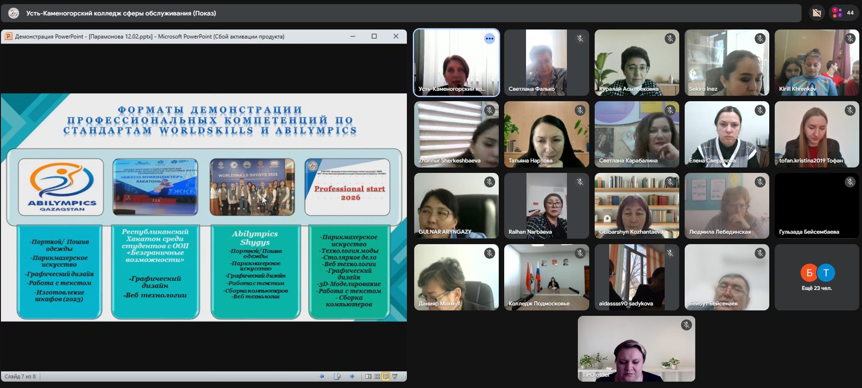This screenshot has width=862, height=388.
Task: Select Татьяна Нартова video tile
Action: pyautogui.click(x=546, y=134)
